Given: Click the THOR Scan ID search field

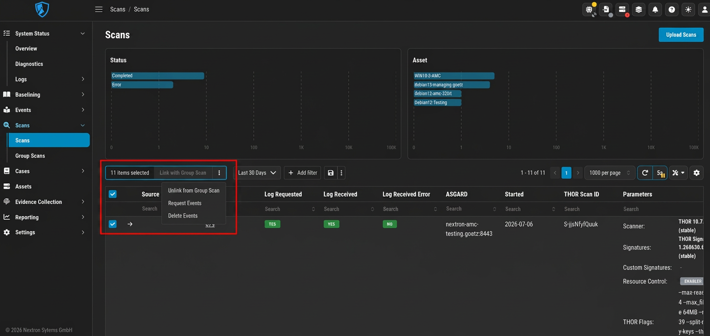Looking at the screenshot, I should (590, 209).
